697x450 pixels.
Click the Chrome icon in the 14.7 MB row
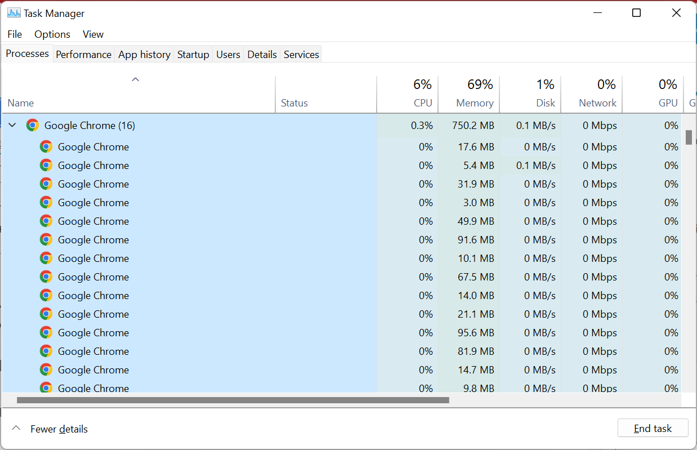(x=46, y=370)
